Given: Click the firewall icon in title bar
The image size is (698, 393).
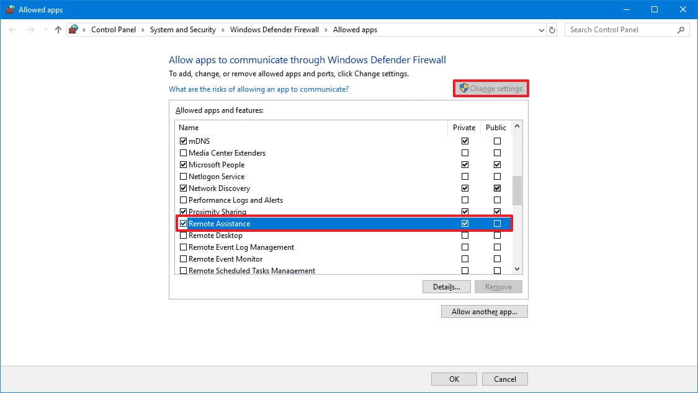Looking at the screenshot, I should tap(10, 9).
